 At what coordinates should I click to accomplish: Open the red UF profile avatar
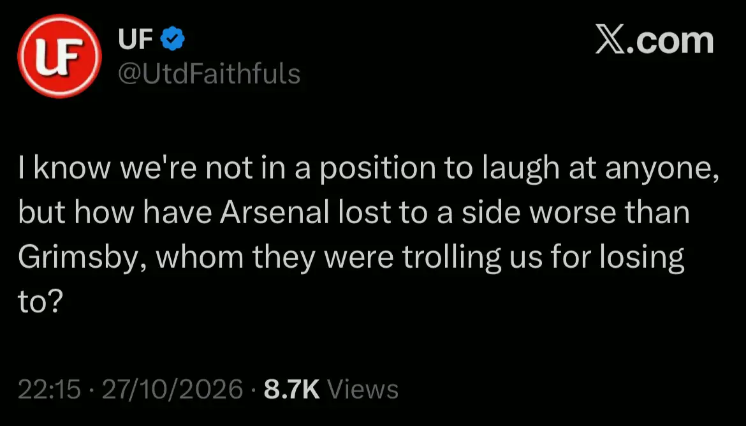click(x=59, y=56)
